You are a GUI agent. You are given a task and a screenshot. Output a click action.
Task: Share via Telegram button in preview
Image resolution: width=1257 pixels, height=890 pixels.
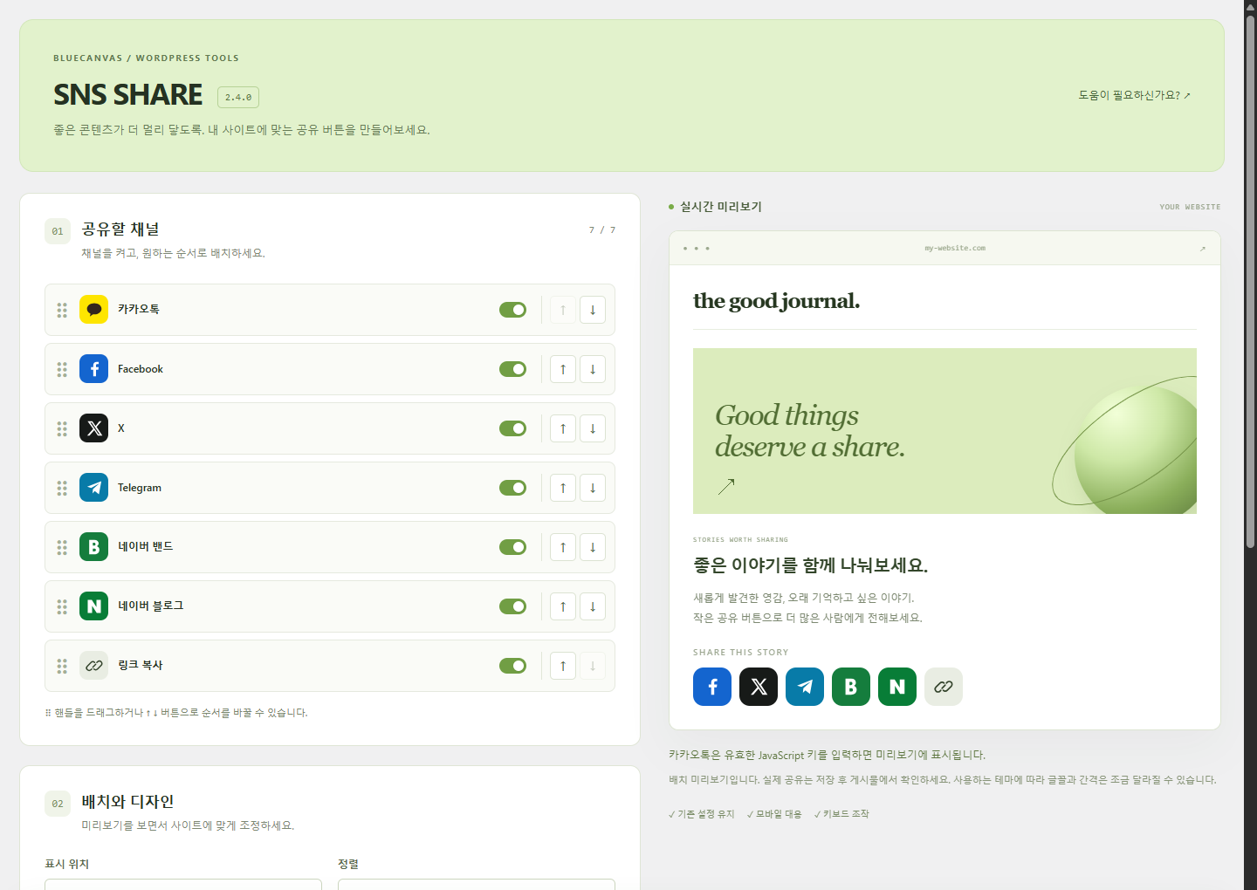point(805,687)
